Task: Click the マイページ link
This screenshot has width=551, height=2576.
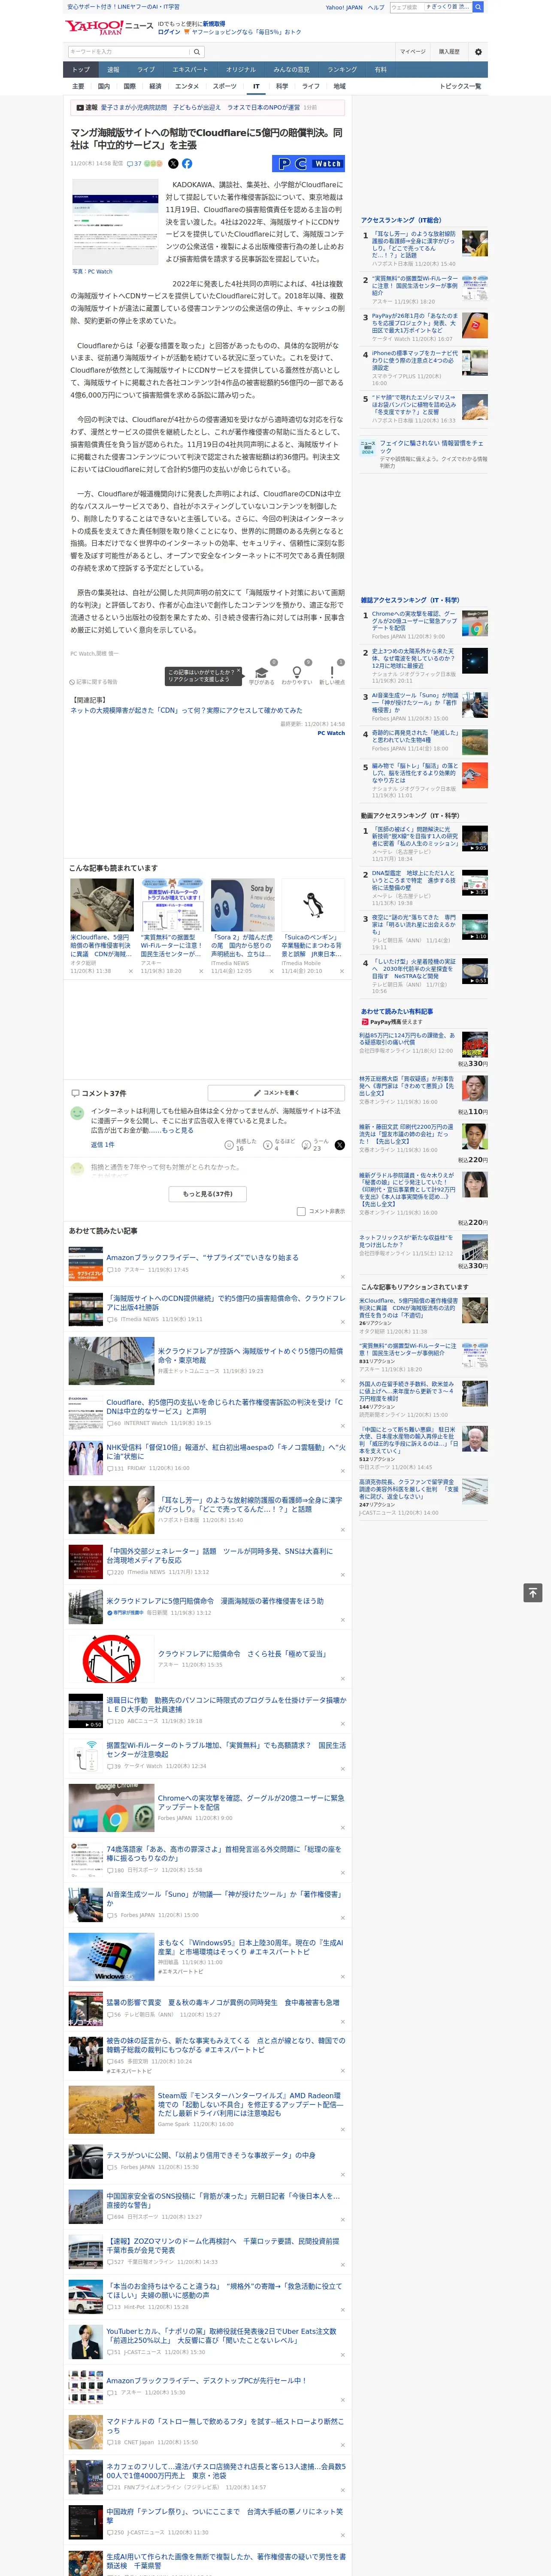Action: tap(412, 51)
